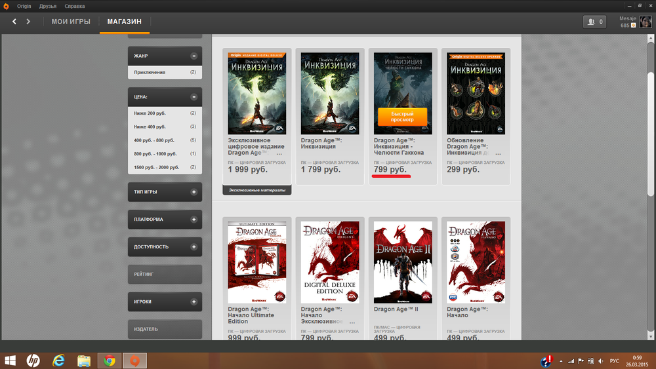Viewport: 656px width, 369px height.
Task: Open Internet Explorer from taskbar
Action: [58, 360]
